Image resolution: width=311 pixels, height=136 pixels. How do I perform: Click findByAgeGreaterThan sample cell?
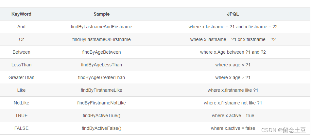tap(101, 77)
